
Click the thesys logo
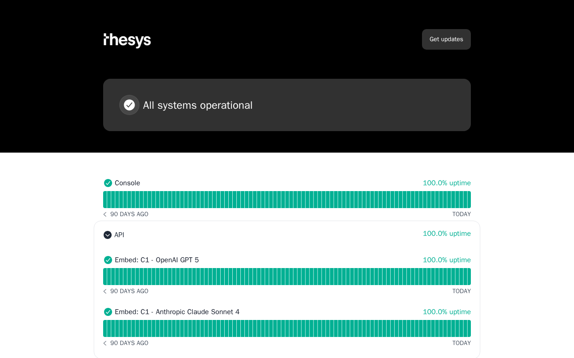[127, 40]
